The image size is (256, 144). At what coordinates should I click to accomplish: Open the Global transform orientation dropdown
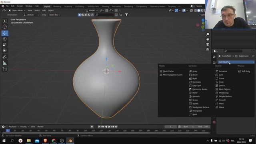[x=92, y=10]
